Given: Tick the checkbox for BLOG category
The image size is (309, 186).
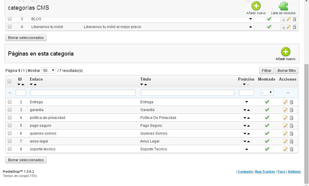Looking at the screenshot, I should point(10,19).
